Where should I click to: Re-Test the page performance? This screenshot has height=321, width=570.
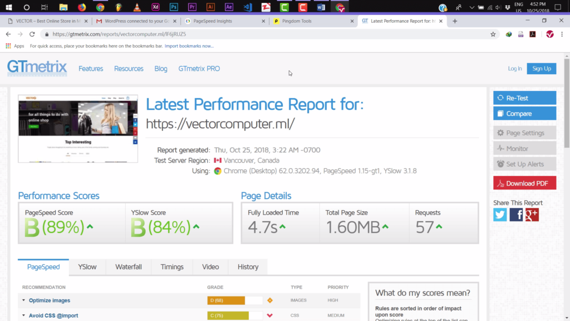point(524,98)
